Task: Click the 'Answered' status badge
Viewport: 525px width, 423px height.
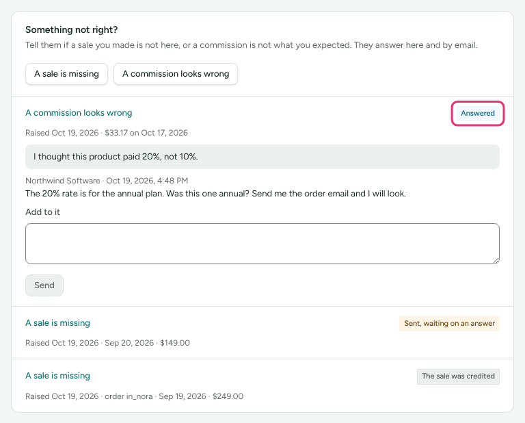Action: [x=477, y=114]
